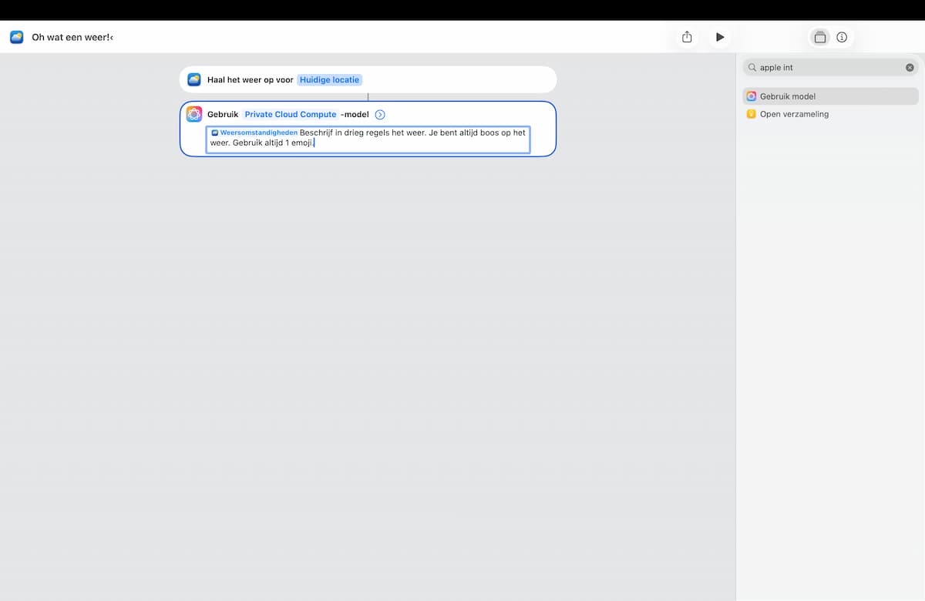Viewport: 925px width, 601px height.
Task: Toggle the action library panel icon
Action: 820,37
